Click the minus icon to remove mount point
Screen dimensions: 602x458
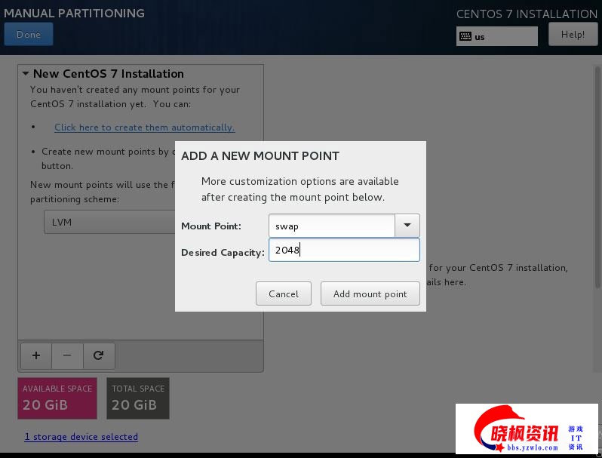[x=67, y=355]
